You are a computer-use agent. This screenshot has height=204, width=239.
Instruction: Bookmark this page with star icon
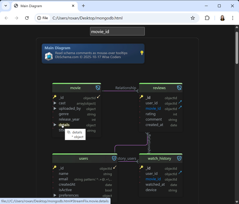pos(193,18)
